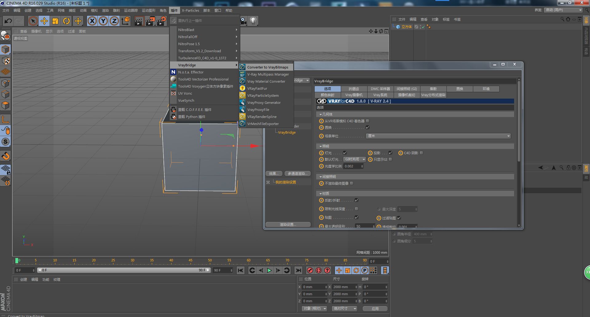Toggle Autokeying button
The width and height of the screenshot is (590, 317).
click(x=319, y=270)
